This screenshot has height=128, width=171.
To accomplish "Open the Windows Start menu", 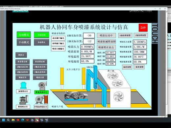I will pyautogui.click(x=4, y=120).
